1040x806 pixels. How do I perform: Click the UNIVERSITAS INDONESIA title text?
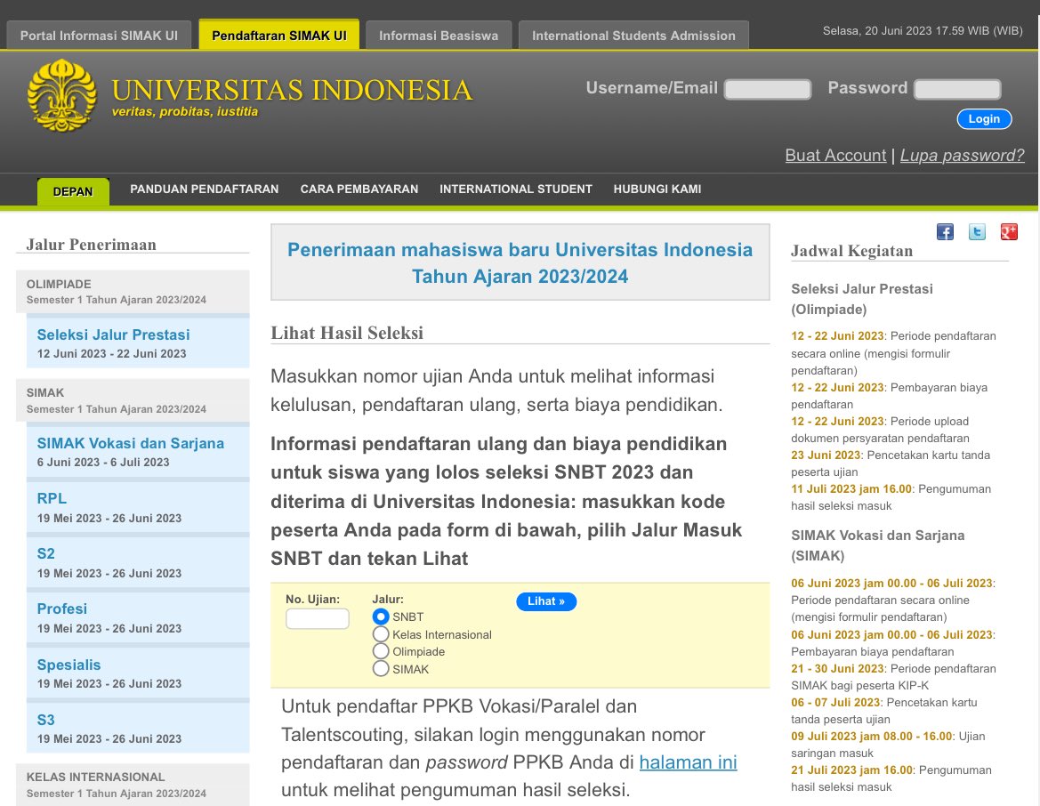click(x=292, y=90)
